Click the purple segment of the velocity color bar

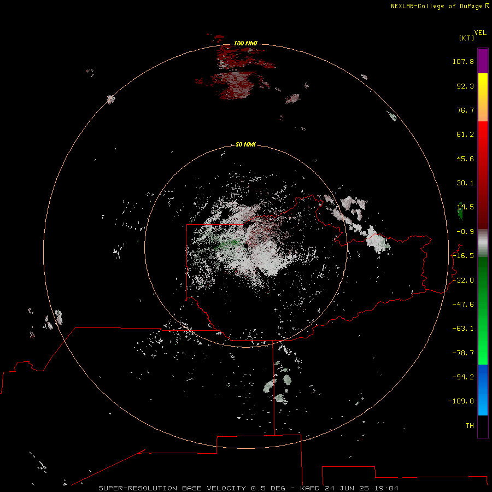[x=483, y=61]
